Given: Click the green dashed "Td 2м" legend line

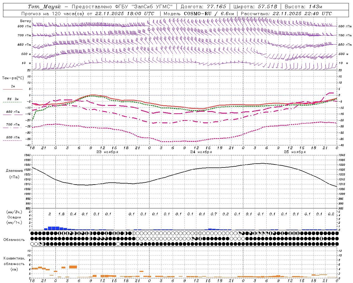Looking at the screenshot, I should (x=12, y=102).
